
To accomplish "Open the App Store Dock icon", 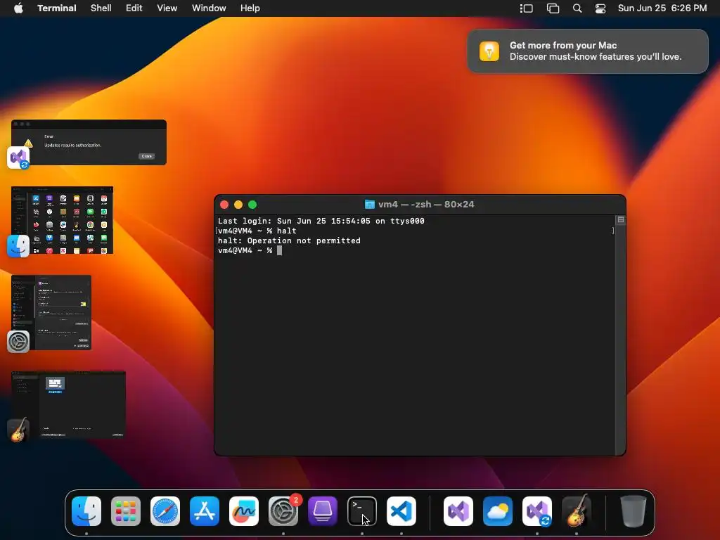I will 205,511.
